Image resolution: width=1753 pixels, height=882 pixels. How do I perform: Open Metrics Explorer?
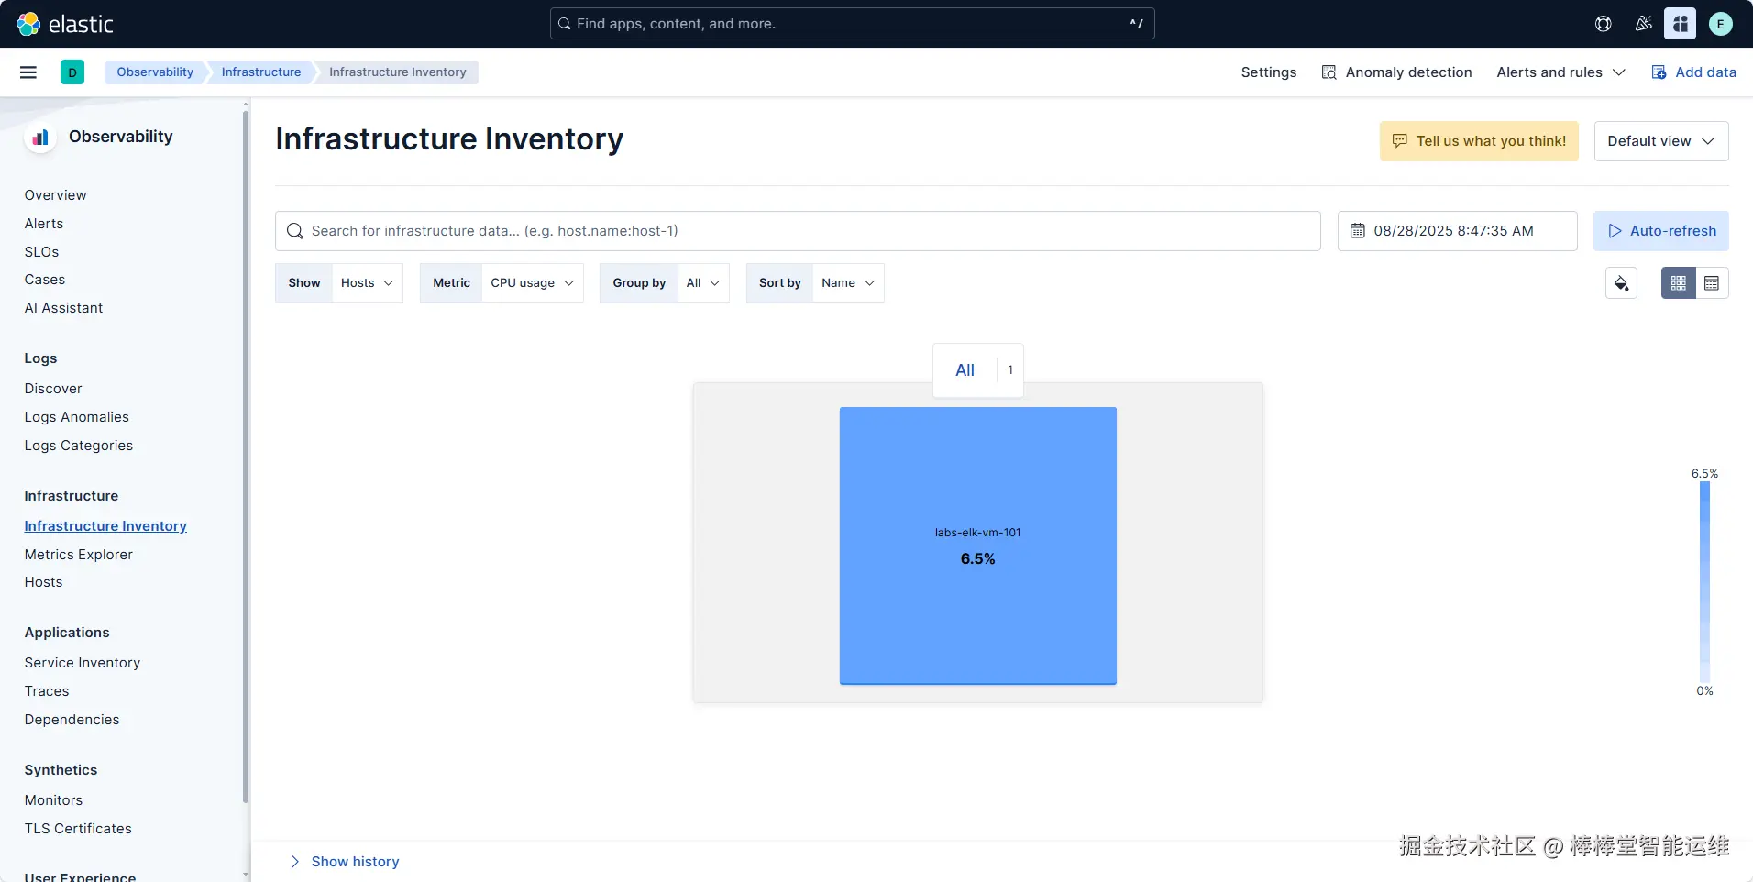coord(79,555)
